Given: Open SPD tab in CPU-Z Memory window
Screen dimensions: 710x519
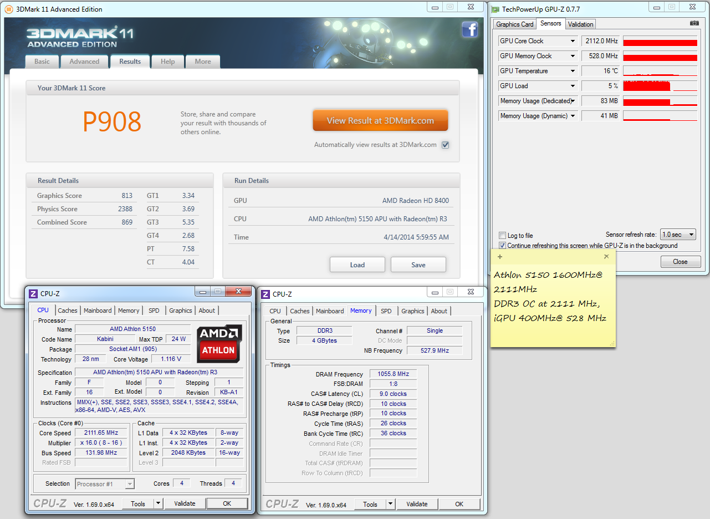Looking at the screenshot, I should [x=386, y=311].
